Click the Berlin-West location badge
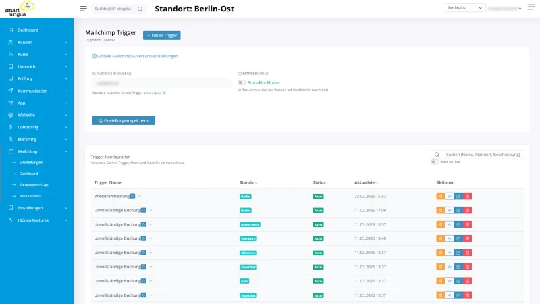 tap(250, 225)
